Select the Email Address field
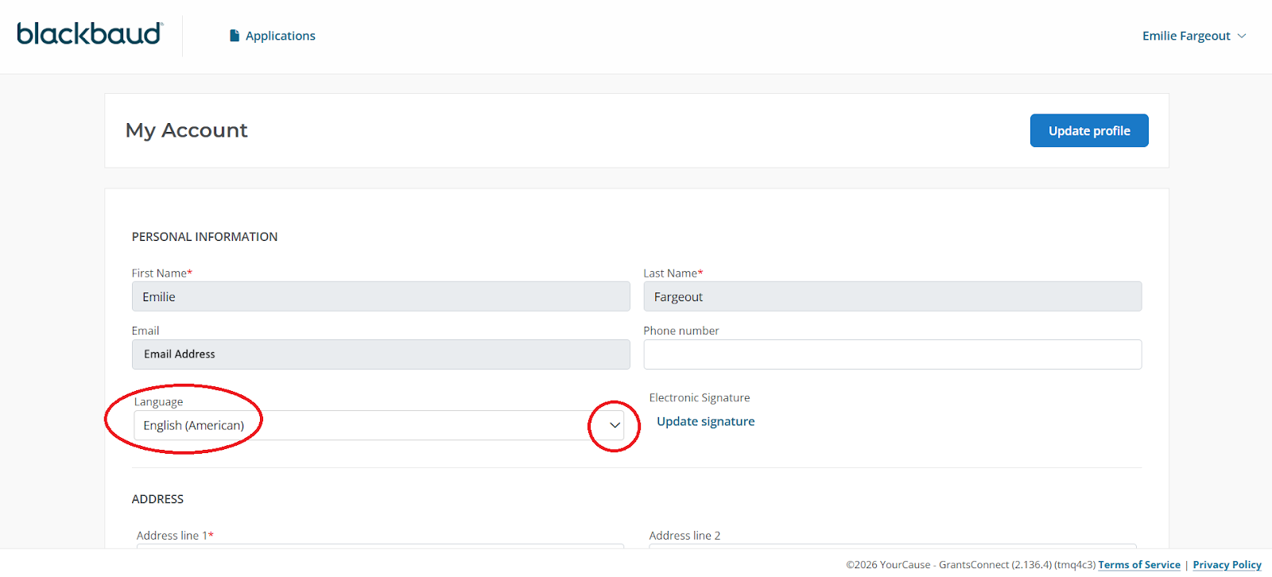Screen dimensions: 1272x577 [380, 354]
